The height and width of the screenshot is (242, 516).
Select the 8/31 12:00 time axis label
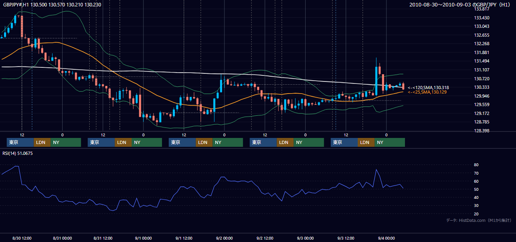point(103,238)
